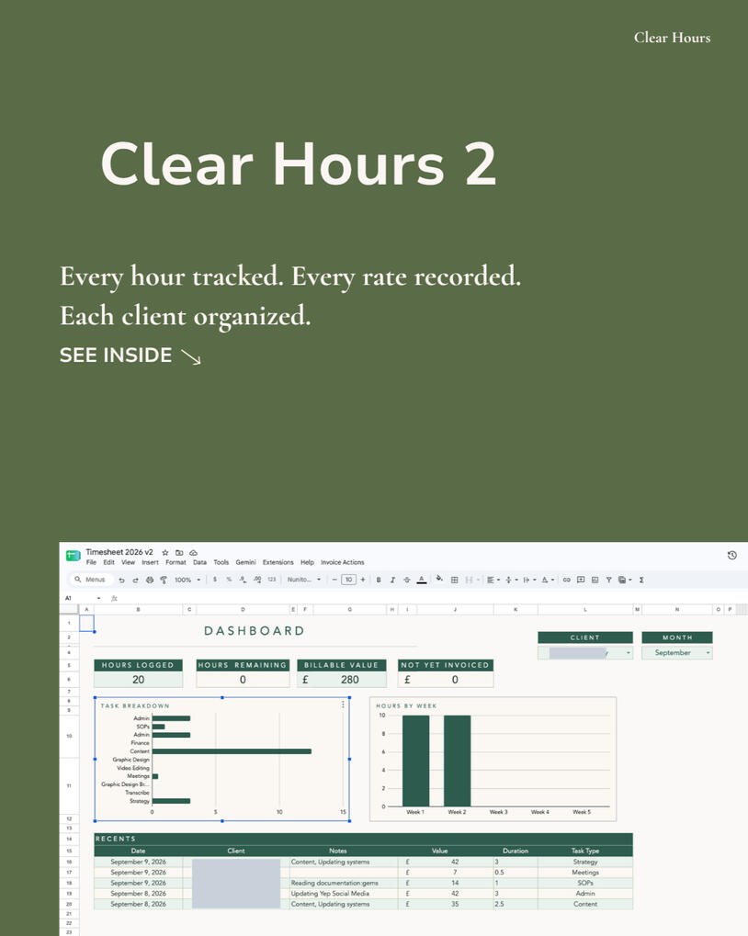Select the "Updating Yep Social Media" note cell
Screen dimensions: 748x936
pyautogui.click(x=344, y=894)
